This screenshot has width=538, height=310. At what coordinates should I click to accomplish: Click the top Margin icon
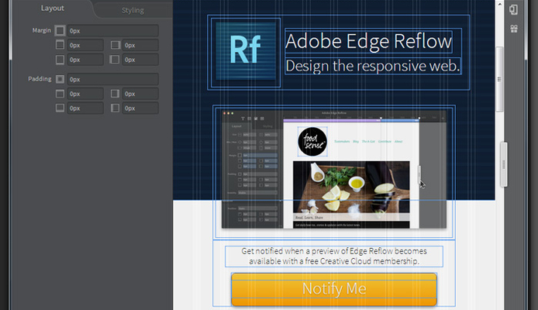pos(60,45)
